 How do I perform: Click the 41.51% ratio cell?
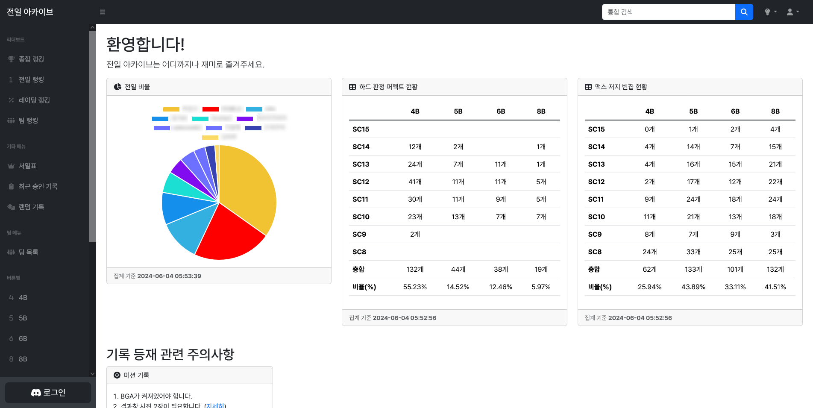point(775,287)
